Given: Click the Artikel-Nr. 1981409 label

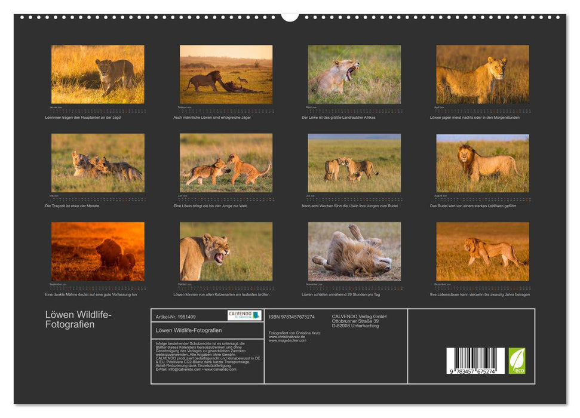Looking at the screenshot, I should tap(175, 316).
